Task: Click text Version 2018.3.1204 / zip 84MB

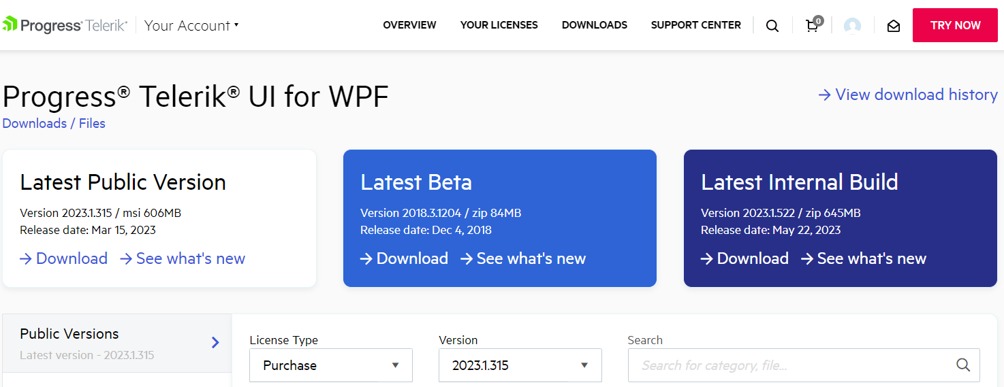Action: click(441, 213)
